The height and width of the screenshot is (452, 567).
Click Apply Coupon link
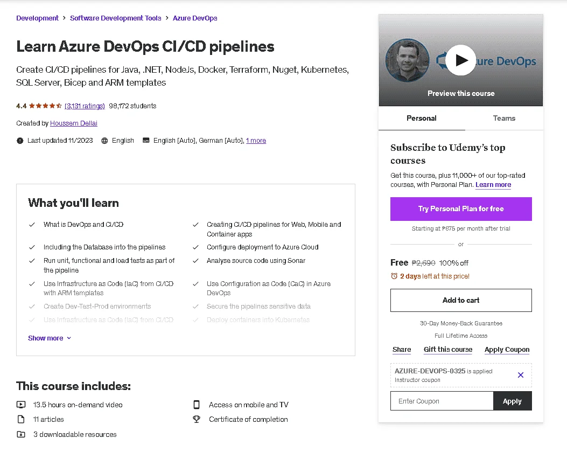[x=507, y=350]
